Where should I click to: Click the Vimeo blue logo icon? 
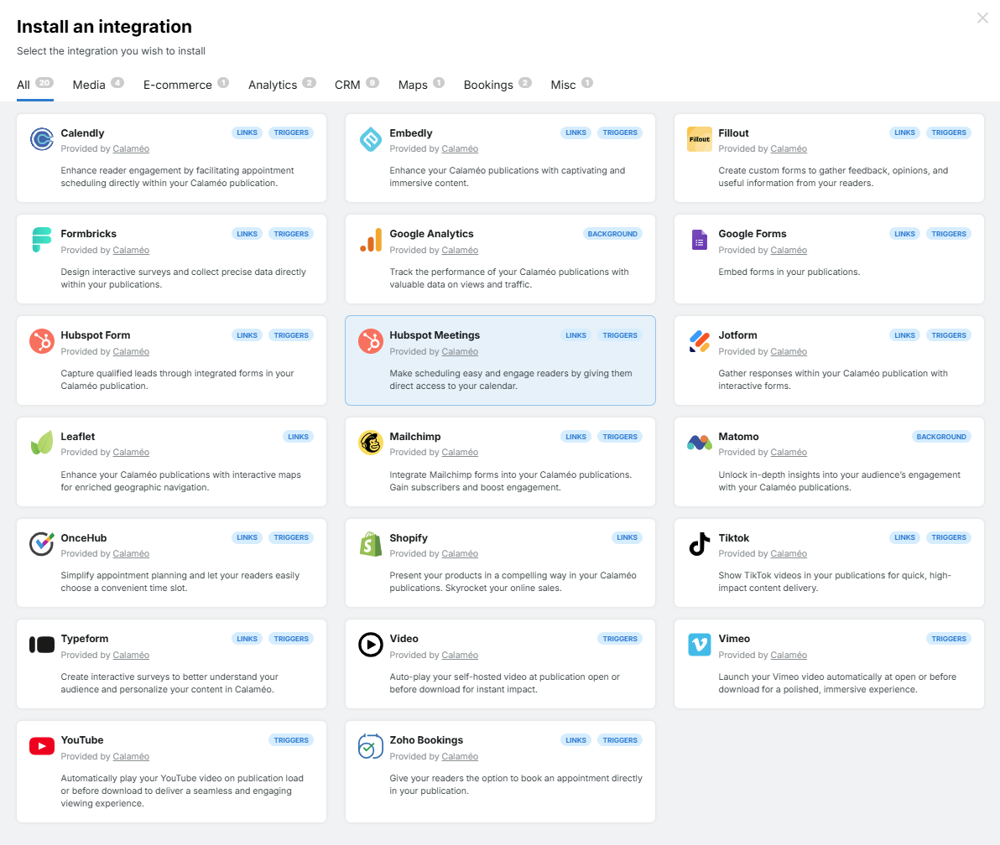click(699, 645)
